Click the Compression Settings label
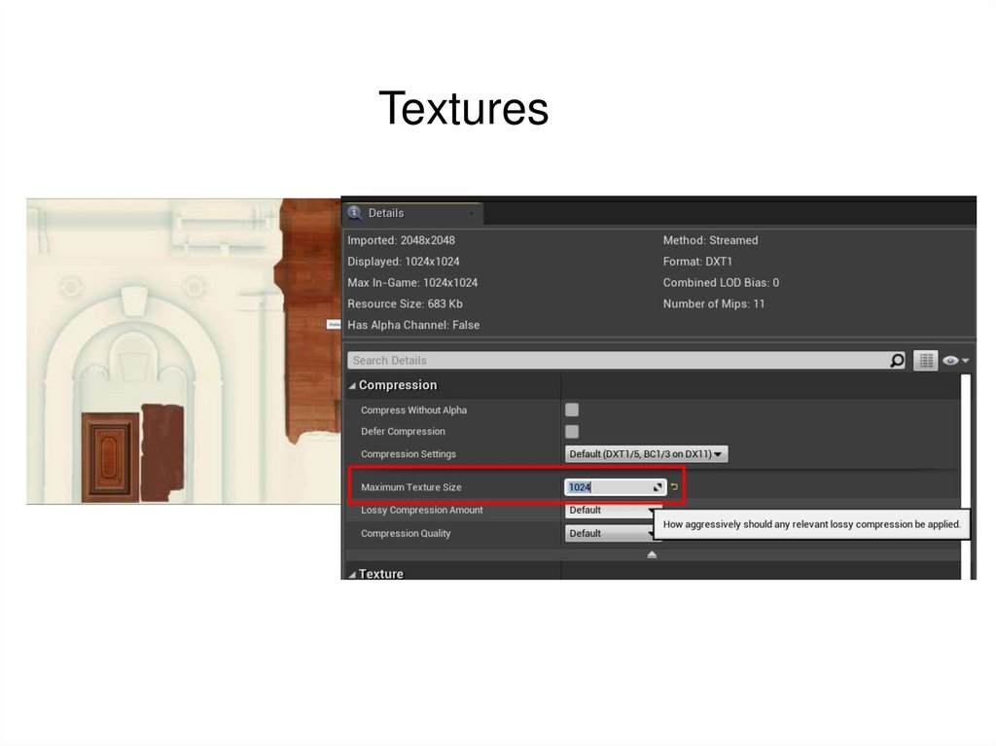This screenshot has width=996, height=746. [409, 454]
